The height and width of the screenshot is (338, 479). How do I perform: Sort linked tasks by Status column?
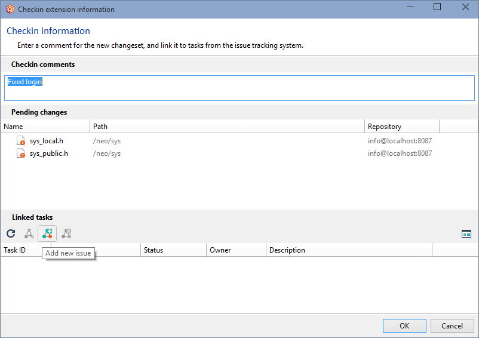[x=173, y=250]
